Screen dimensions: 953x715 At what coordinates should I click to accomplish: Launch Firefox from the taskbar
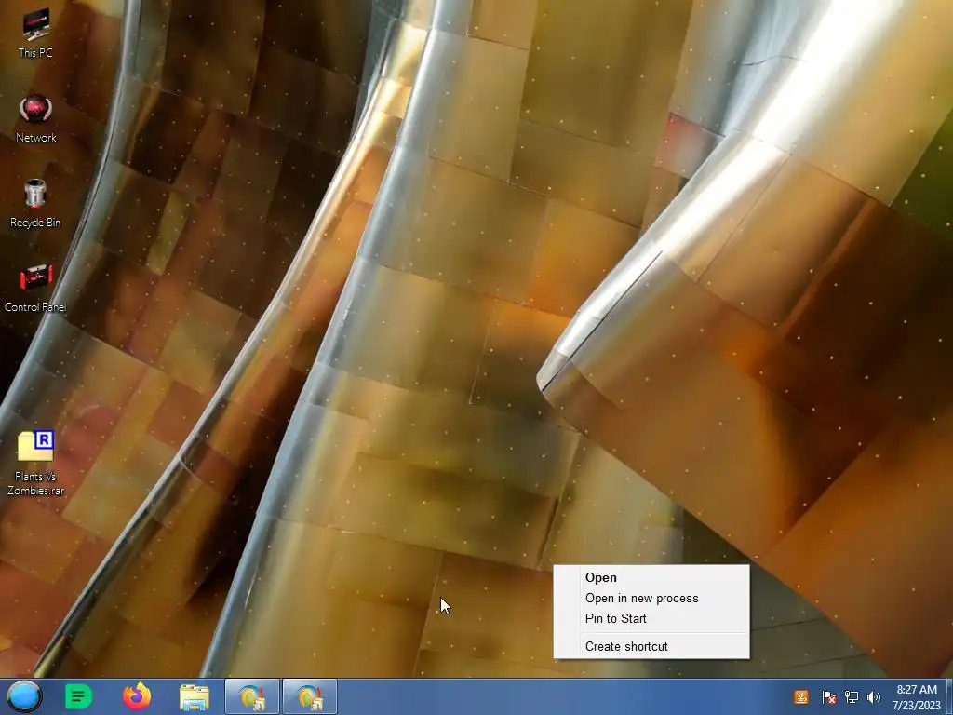click(x=137, y=696)
